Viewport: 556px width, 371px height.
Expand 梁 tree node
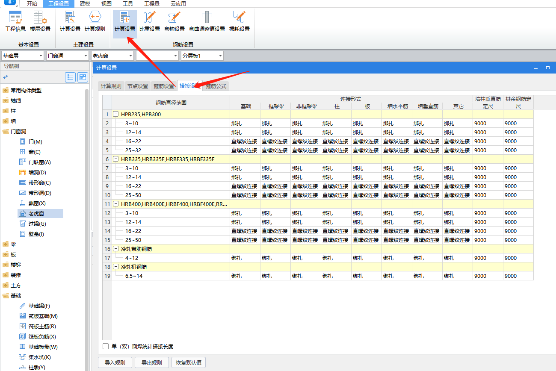click(x=6, y=244)
